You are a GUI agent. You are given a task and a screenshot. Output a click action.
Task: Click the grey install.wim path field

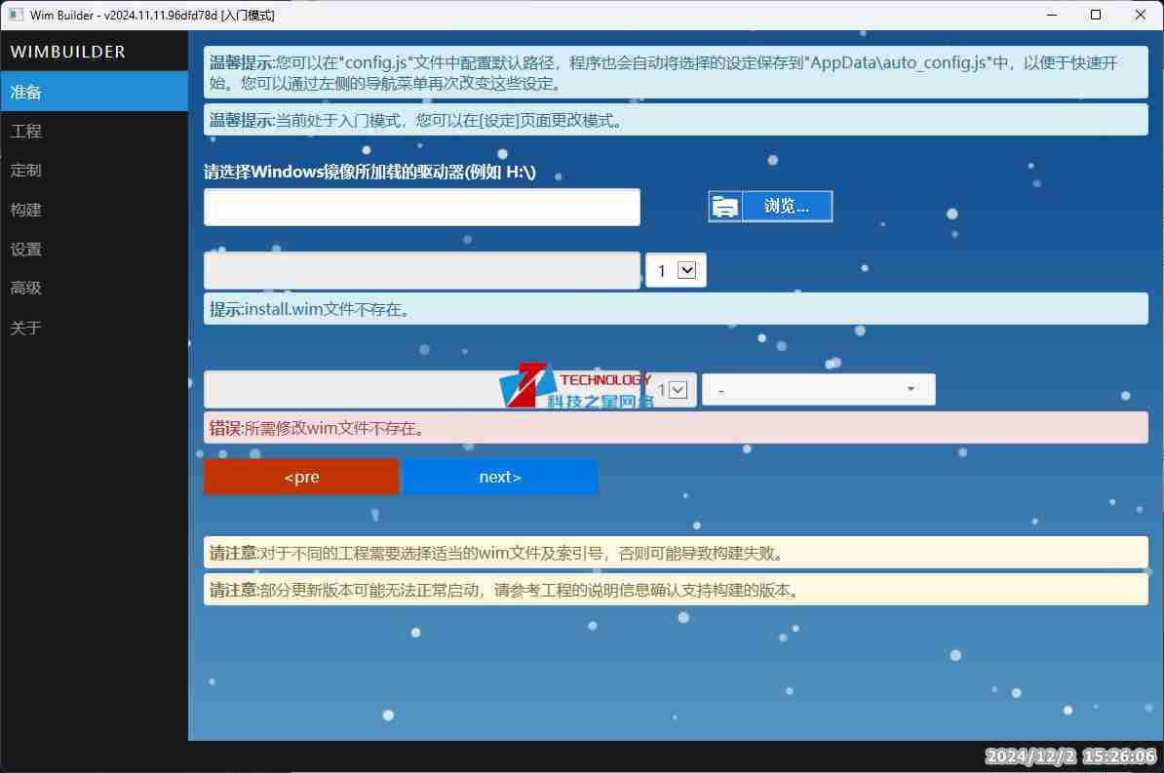[421, 271]
